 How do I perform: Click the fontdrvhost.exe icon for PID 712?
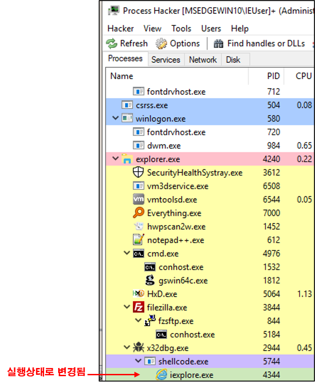pos(138,92)
